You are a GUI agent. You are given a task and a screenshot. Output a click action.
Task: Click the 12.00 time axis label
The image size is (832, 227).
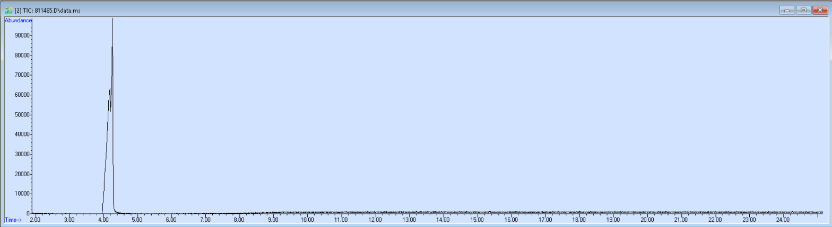[x=375, y=219]
